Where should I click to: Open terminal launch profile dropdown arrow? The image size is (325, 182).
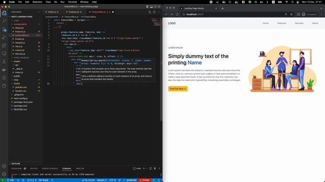146,168
